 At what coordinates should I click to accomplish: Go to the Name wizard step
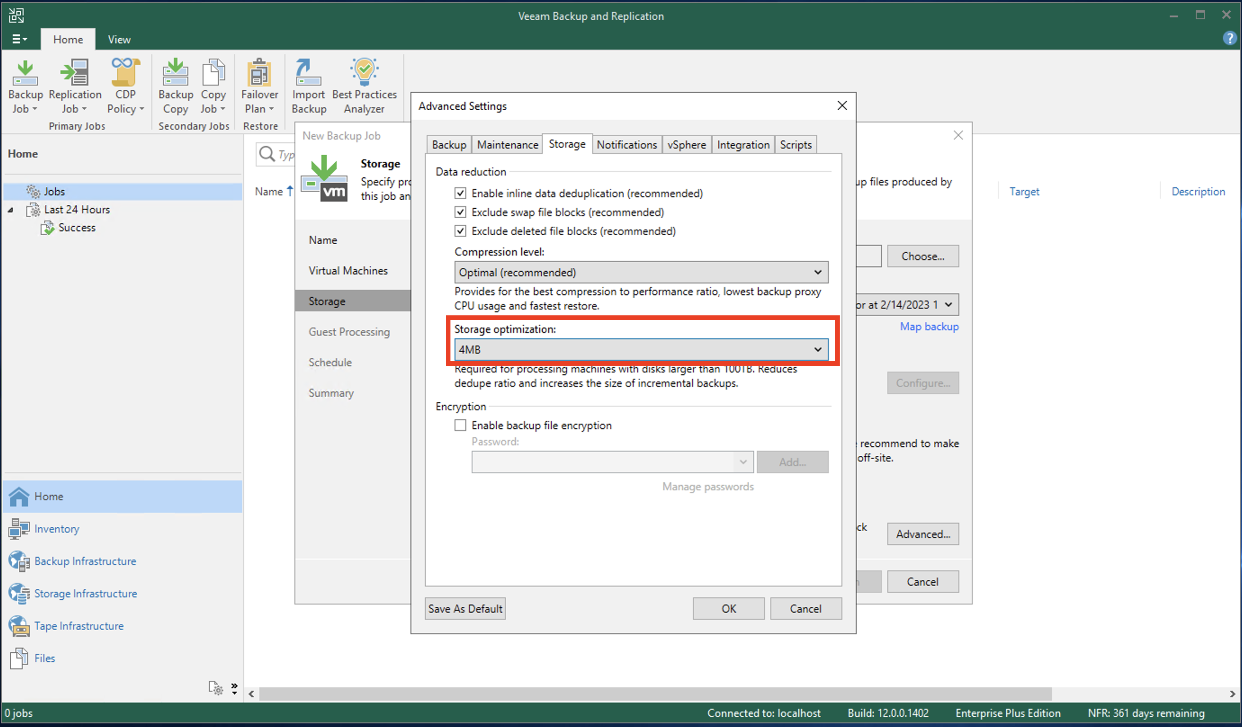click(x=323, y=240)
